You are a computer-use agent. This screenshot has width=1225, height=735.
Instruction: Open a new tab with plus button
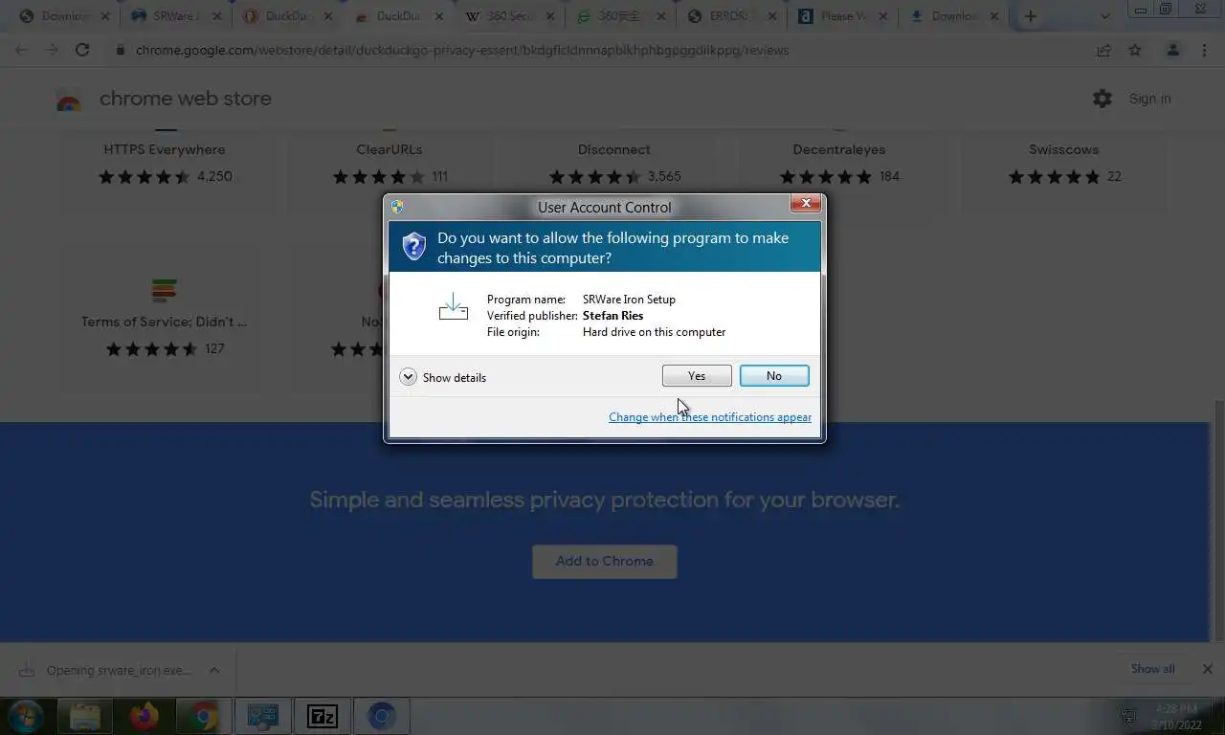tap(1031, 16)
